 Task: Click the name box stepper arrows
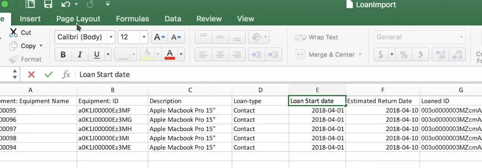point(15,74)
